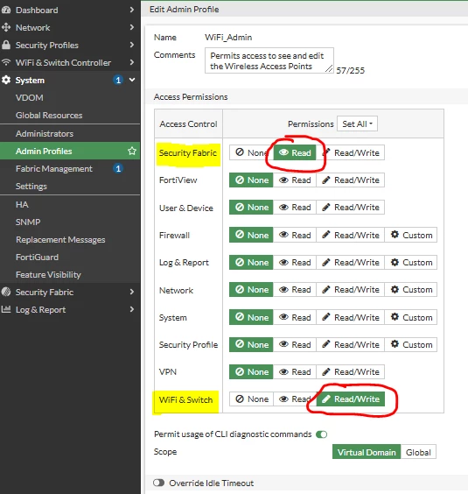
Task: Set Scope to Global
Action: tap(418, 452)
